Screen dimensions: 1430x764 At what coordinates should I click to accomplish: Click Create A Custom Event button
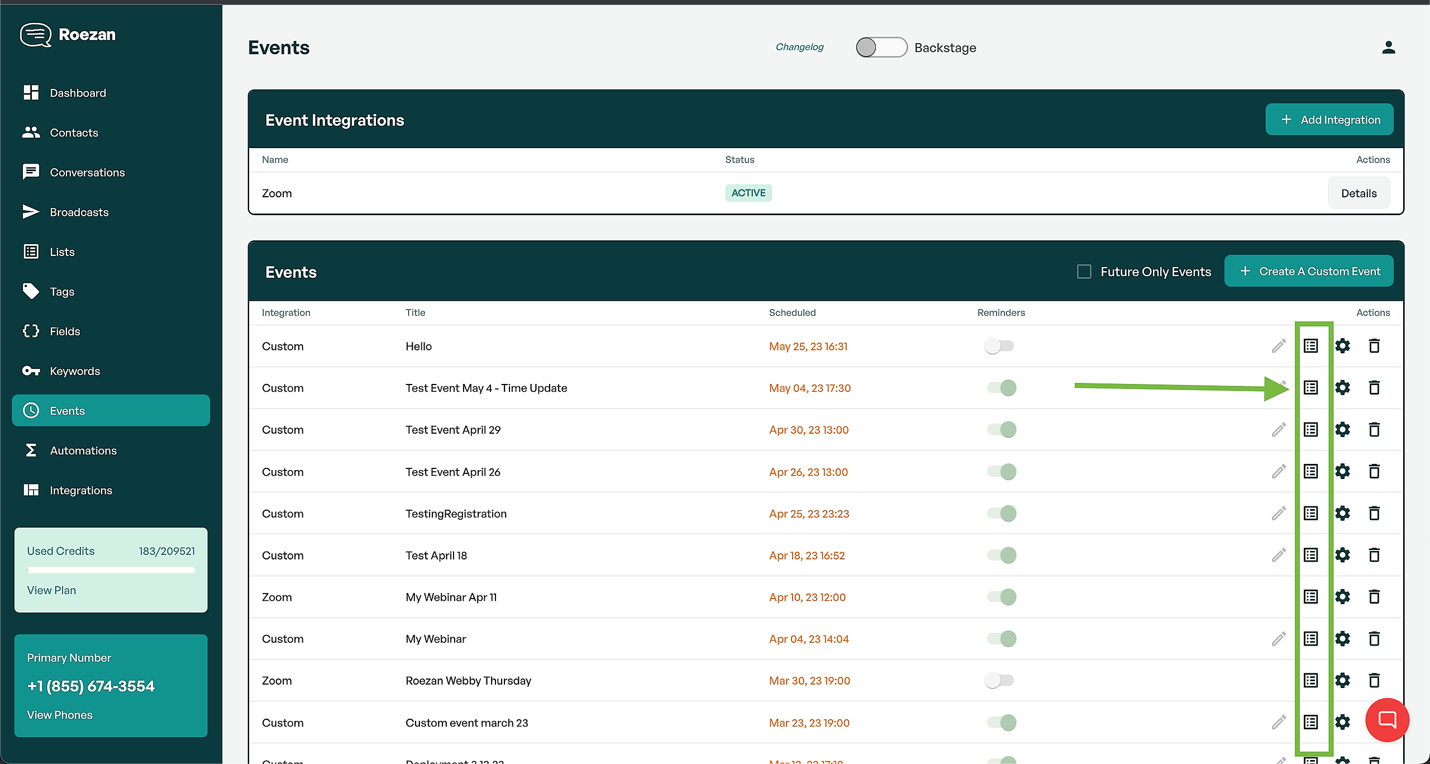(1308, 272)
